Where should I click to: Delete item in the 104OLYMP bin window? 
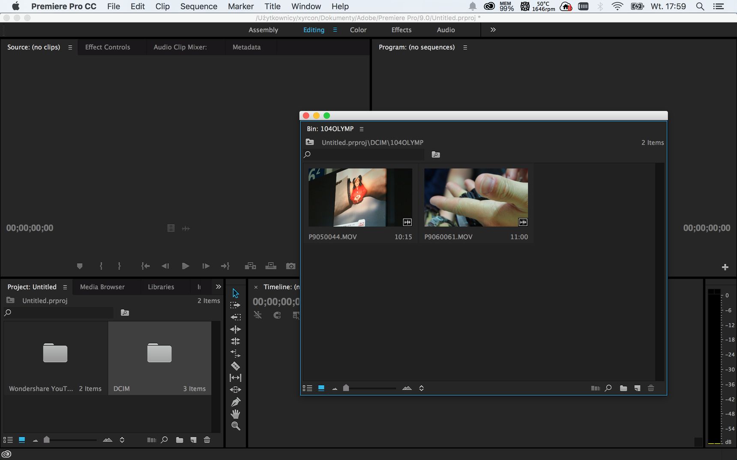click(x=651, y=388)
